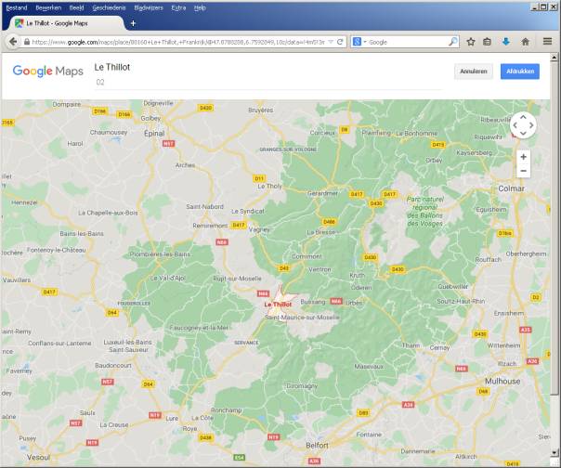Click the Le Val-d'Ajol label

click(x=167, y=278)
